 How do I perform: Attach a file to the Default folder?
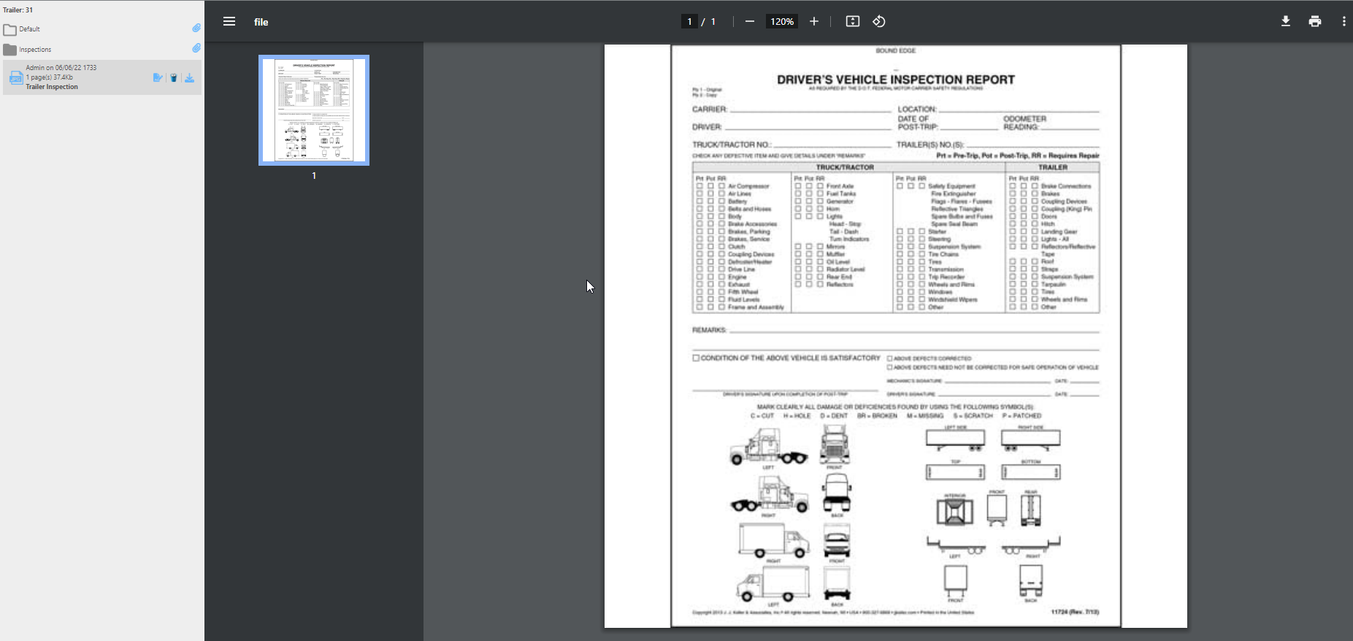196,28
